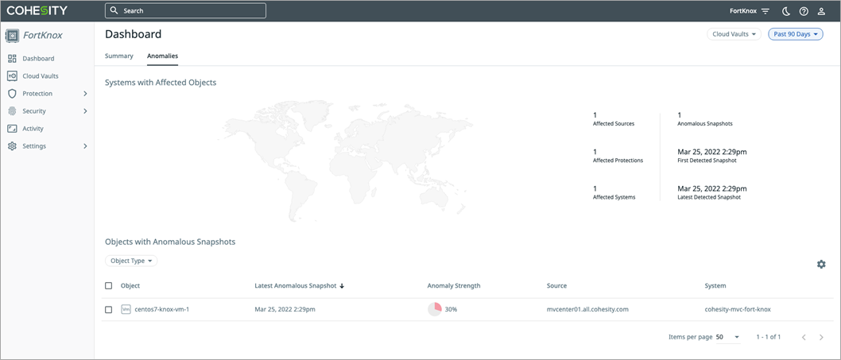Check the centos7-knox-vm-1 row checkbox

pyautogui.click(x=108, y=310)
